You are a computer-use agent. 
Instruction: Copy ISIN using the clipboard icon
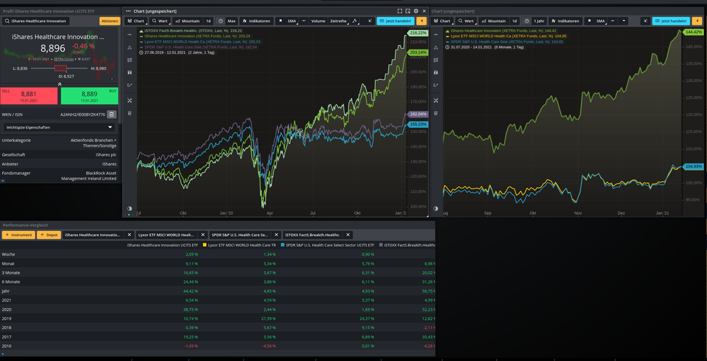click(x=112, y=114)
